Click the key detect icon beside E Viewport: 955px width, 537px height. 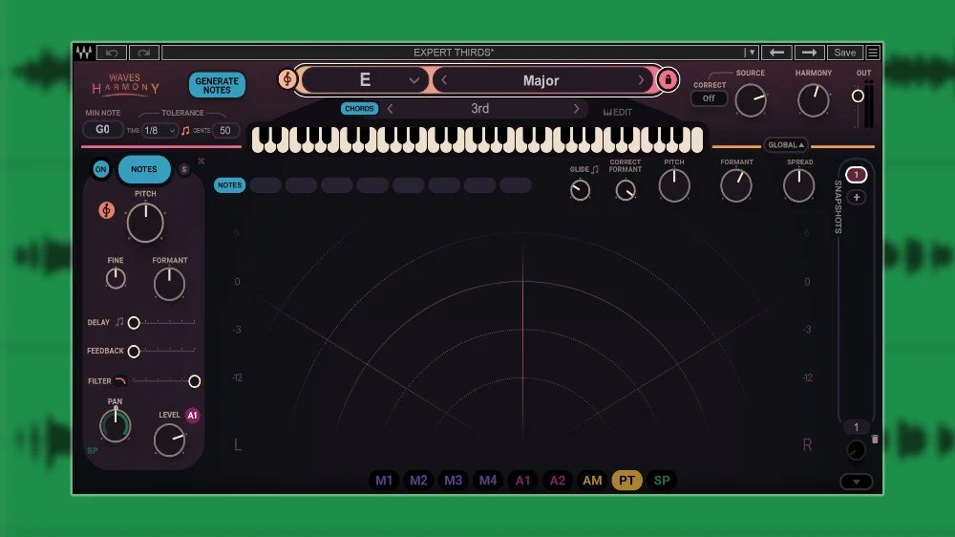point(287,78)
